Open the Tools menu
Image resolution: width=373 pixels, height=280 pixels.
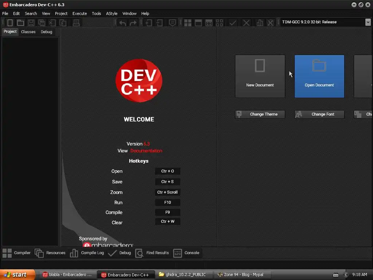[96, 13]
